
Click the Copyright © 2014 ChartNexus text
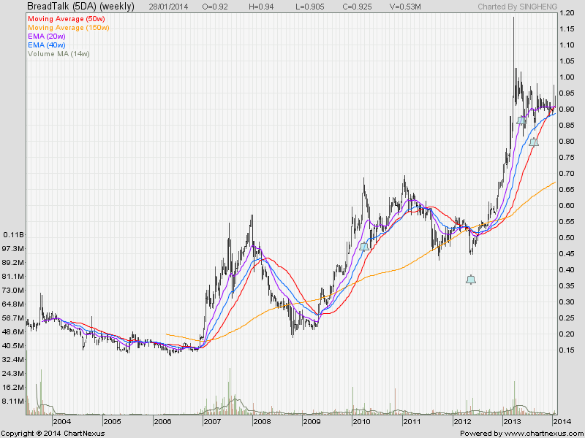click(53, 433)
